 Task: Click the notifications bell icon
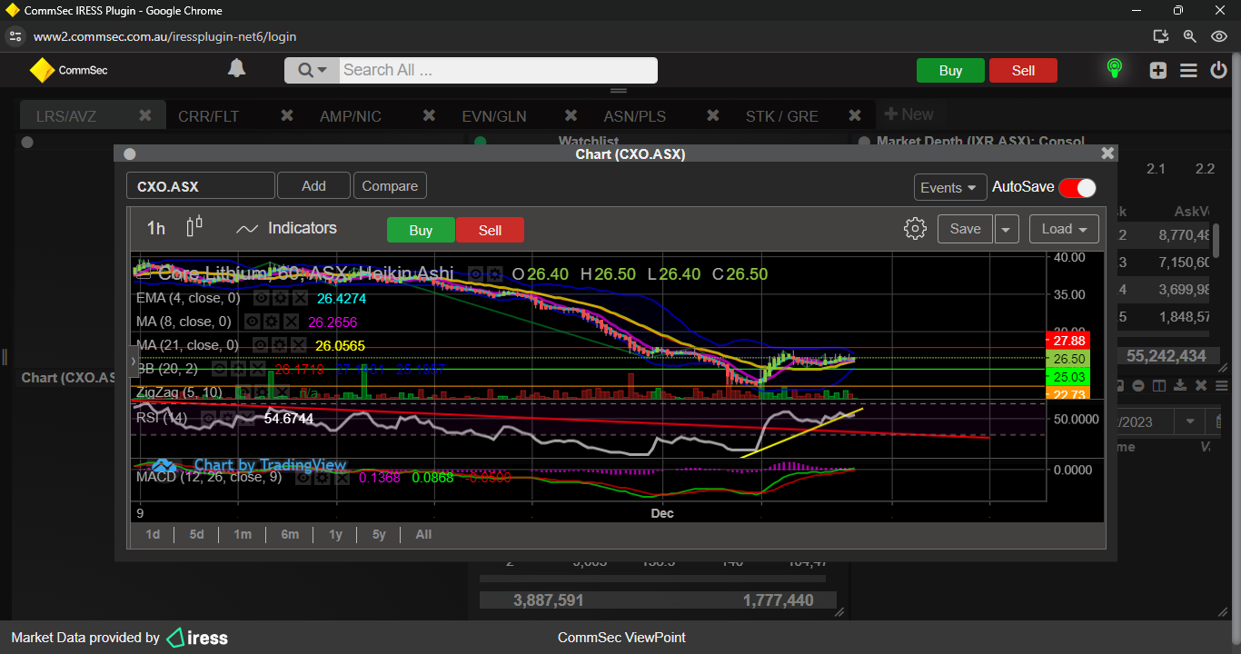(x=236, y=69)
